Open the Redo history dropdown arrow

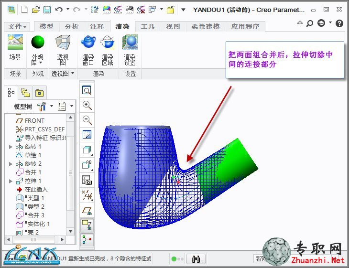[86, 9]
